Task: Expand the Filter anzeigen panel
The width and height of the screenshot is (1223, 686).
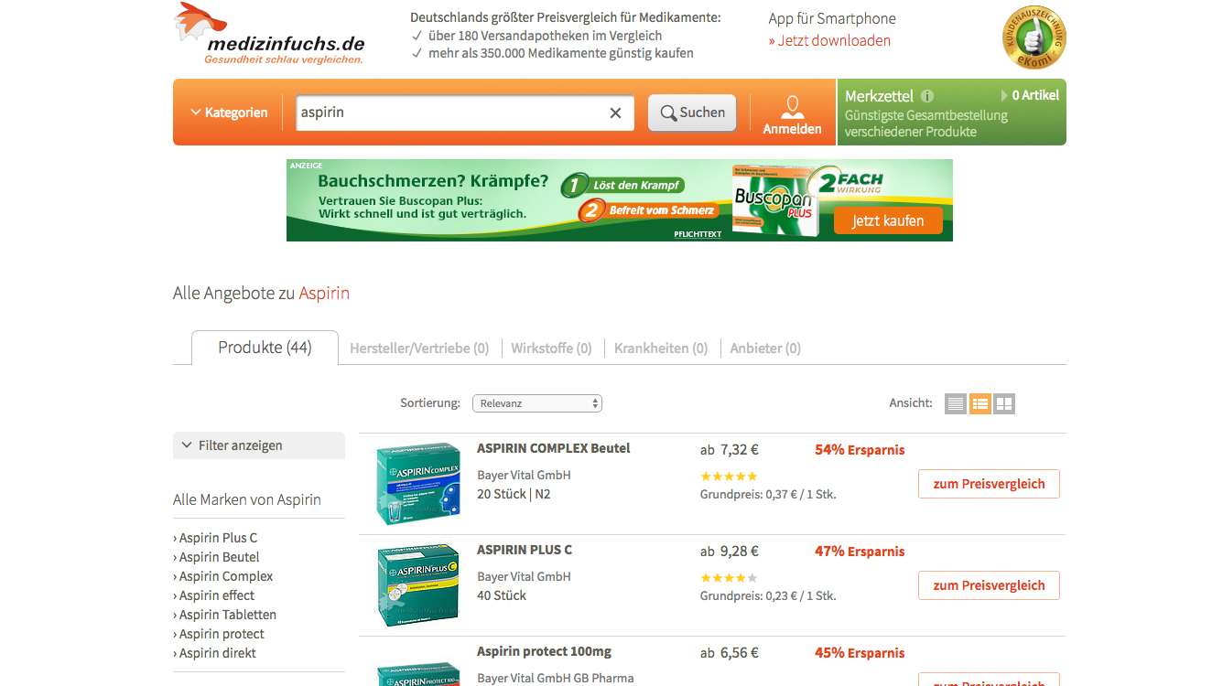Action: pos(259,445)
